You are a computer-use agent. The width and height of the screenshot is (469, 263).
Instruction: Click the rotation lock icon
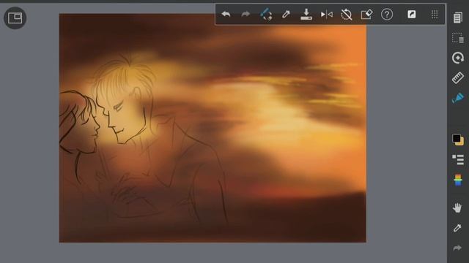coord(347,14)
